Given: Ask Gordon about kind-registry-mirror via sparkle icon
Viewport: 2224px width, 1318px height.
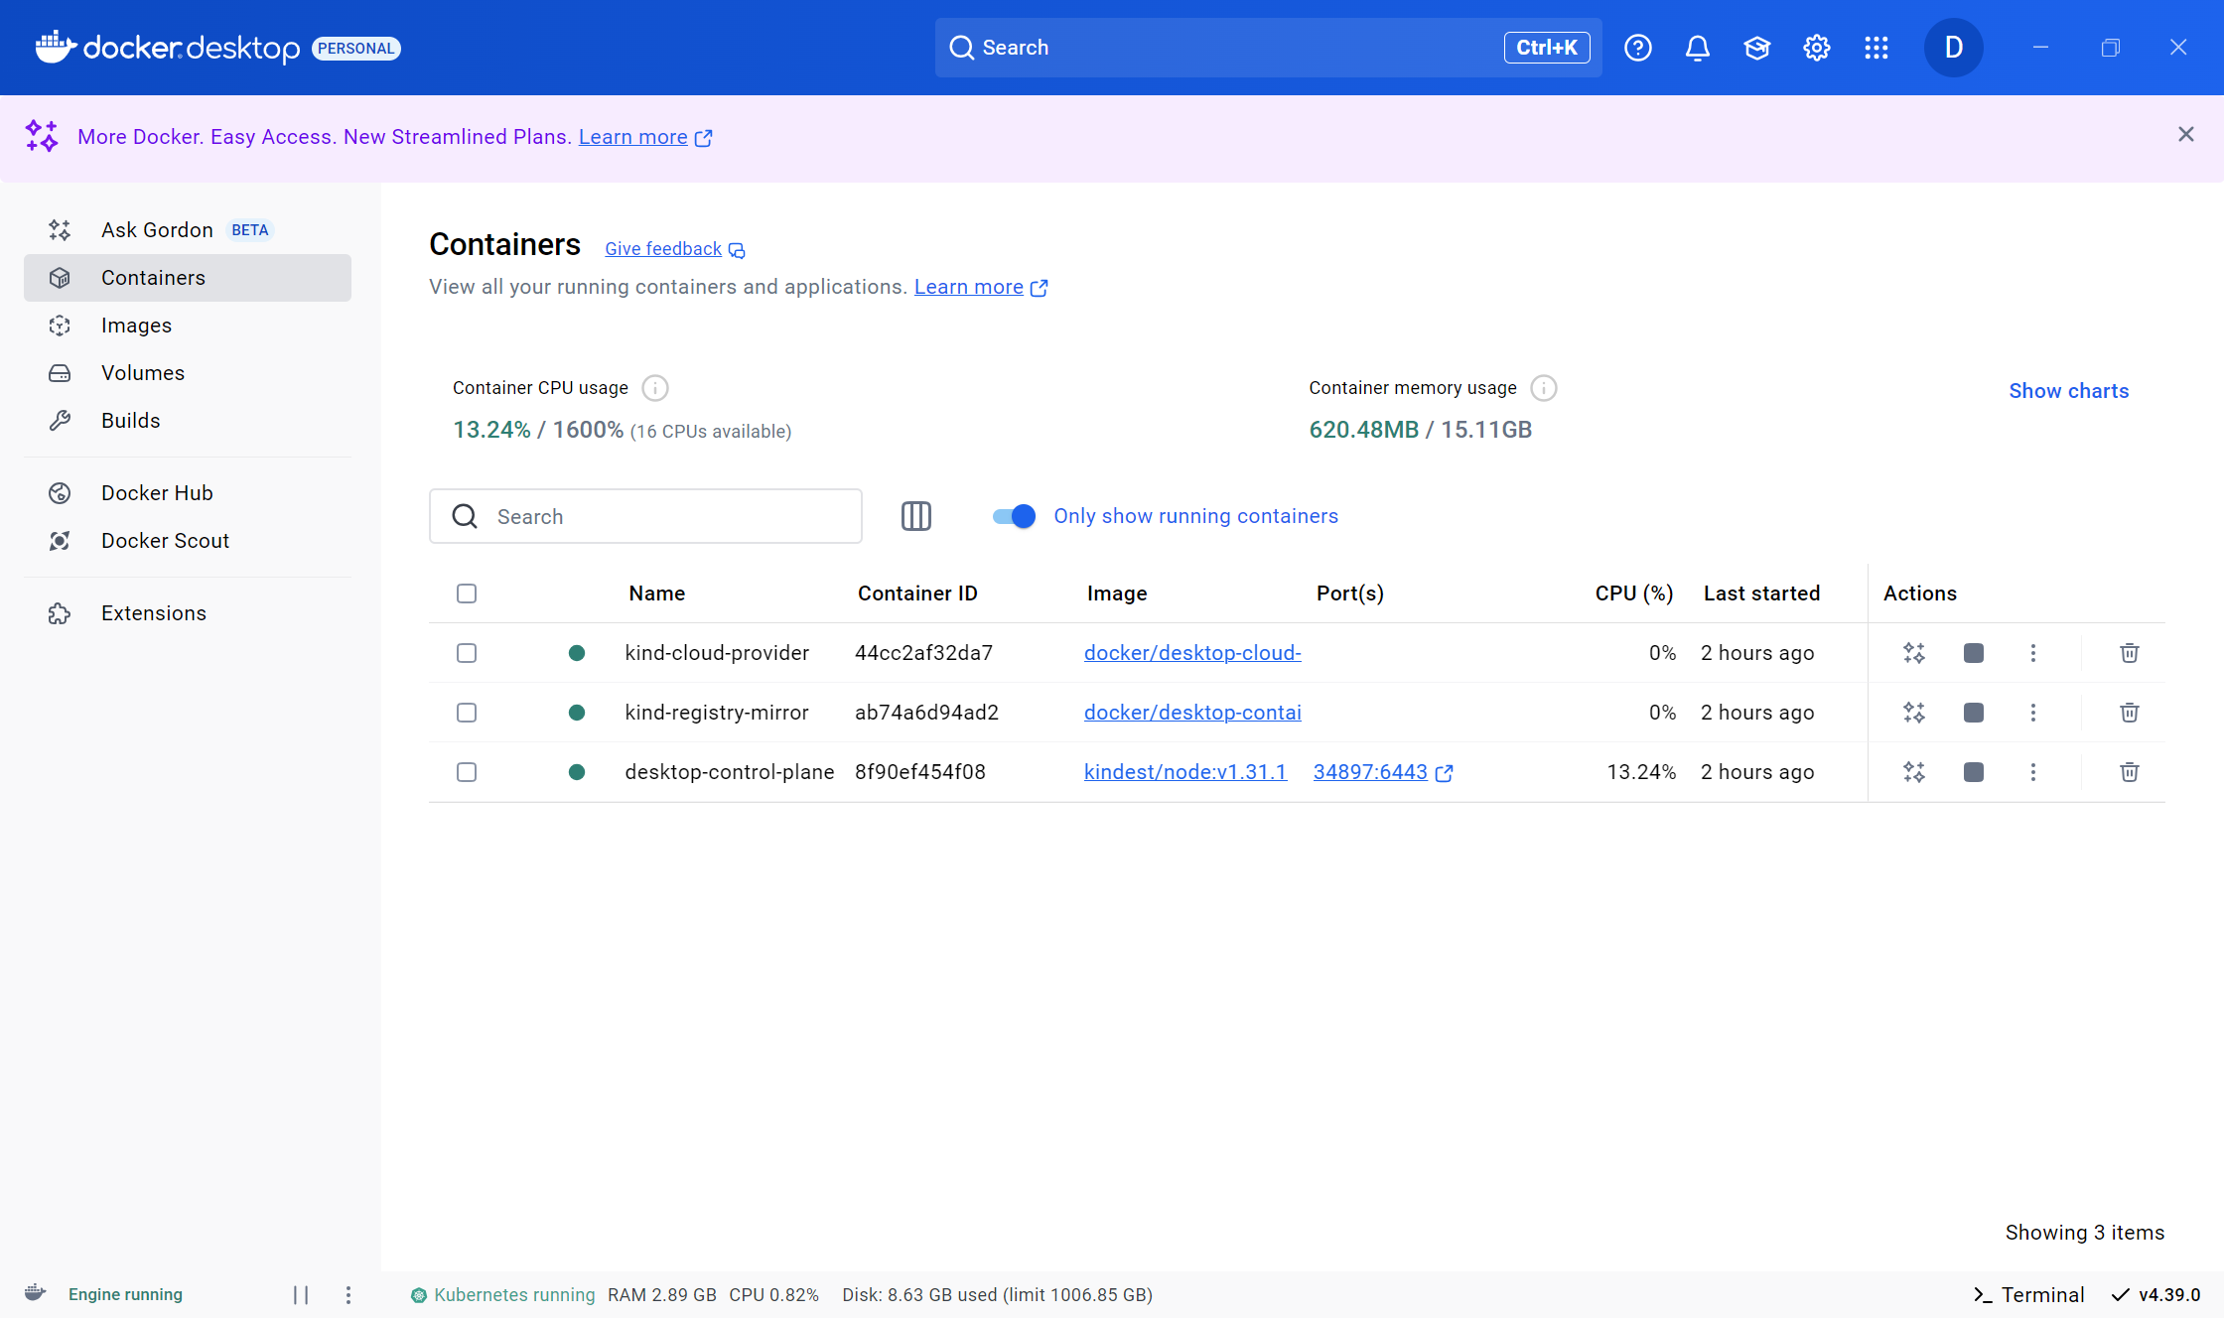Looking at the screenshot, I should point(1914,713).
